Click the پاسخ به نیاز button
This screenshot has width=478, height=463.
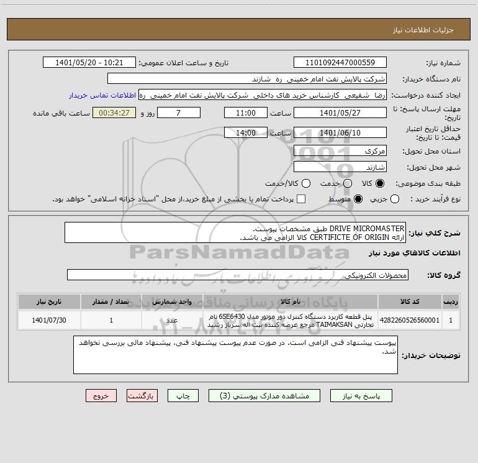tap(361, 396)
